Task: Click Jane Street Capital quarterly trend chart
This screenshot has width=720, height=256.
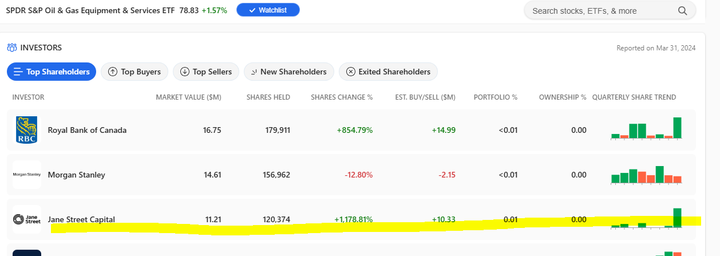Action: tap(646, 218)
